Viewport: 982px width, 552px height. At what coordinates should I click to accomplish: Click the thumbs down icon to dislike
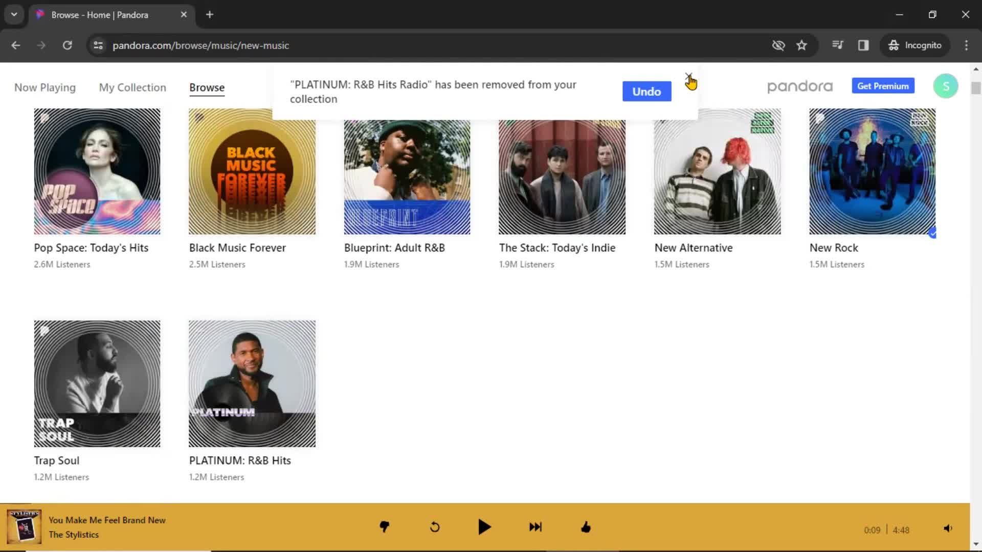click(384, 527)
